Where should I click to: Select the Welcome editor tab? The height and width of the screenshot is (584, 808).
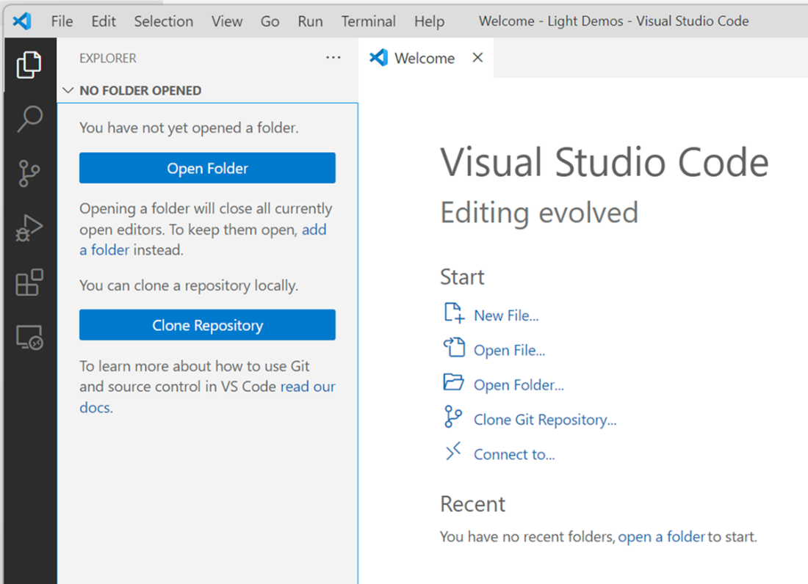[425, 58]
